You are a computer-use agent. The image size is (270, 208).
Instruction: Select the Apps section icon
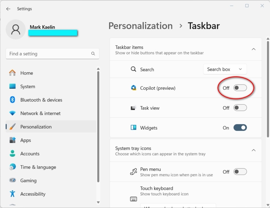tap(13, 140)
